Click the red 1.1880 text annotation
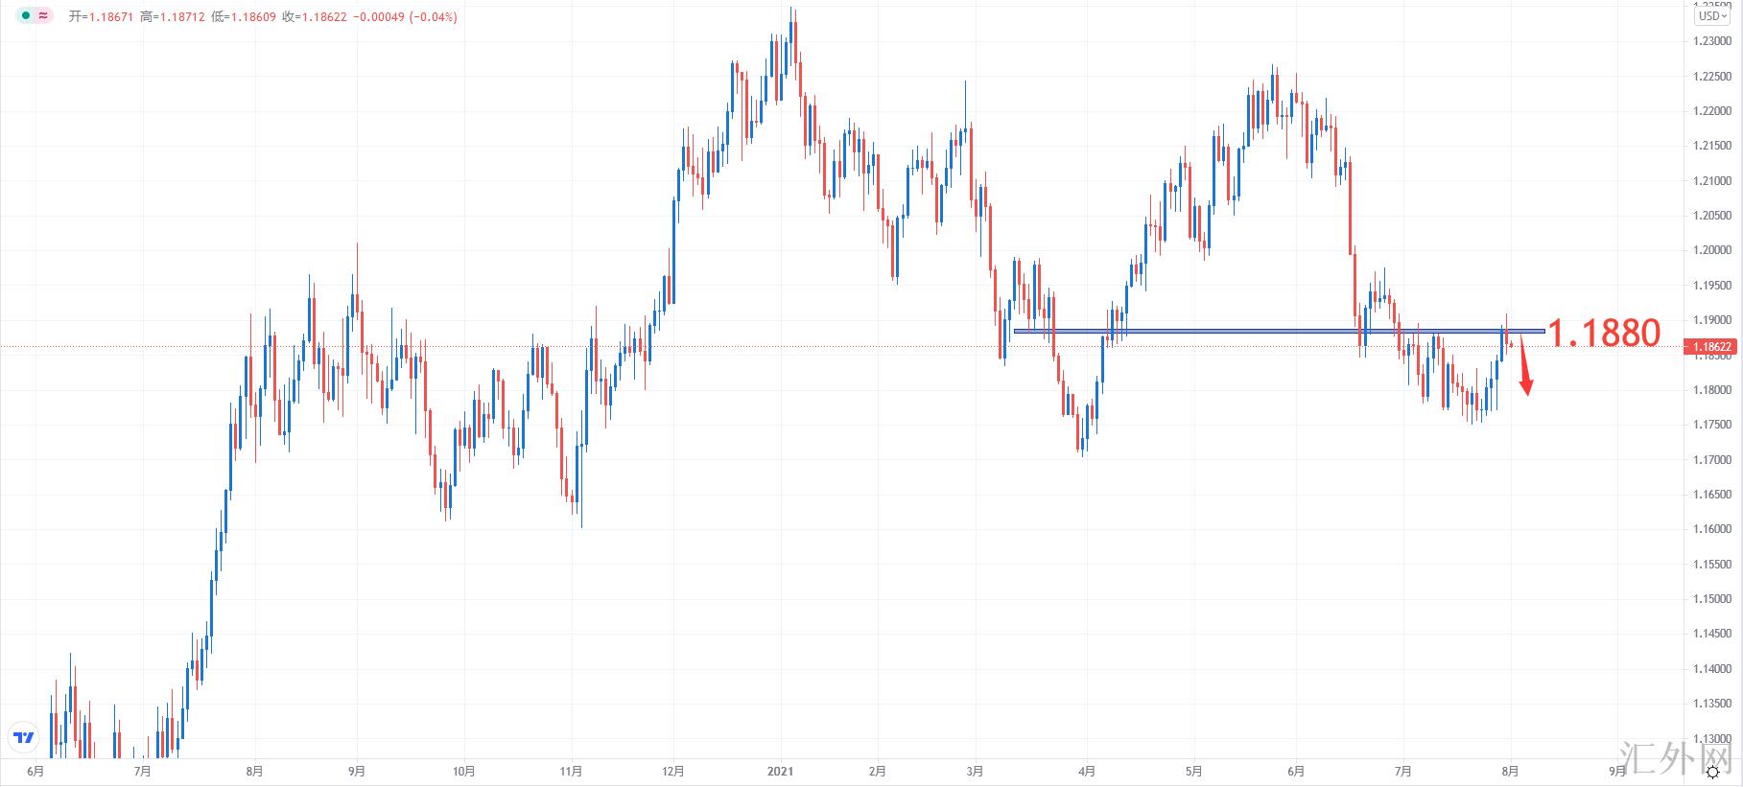The image size is (1743, 787). (1604, 333)
